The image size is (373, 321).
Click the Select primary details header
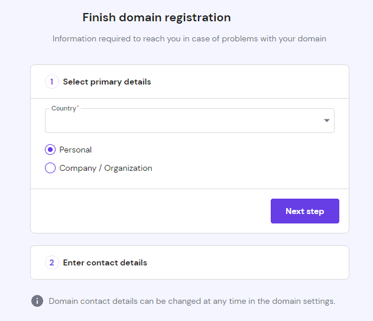(x=190, y=82)
